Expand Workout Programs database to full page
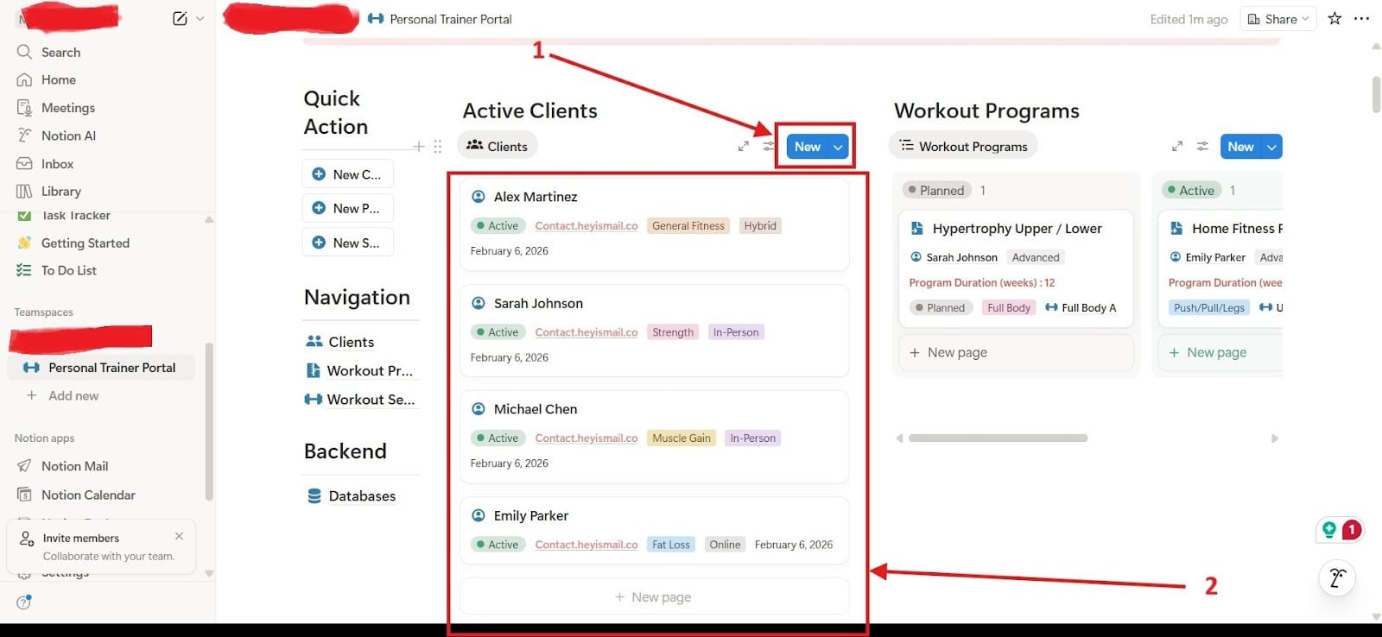The image size is (1382, 637). pos(1177,147)
